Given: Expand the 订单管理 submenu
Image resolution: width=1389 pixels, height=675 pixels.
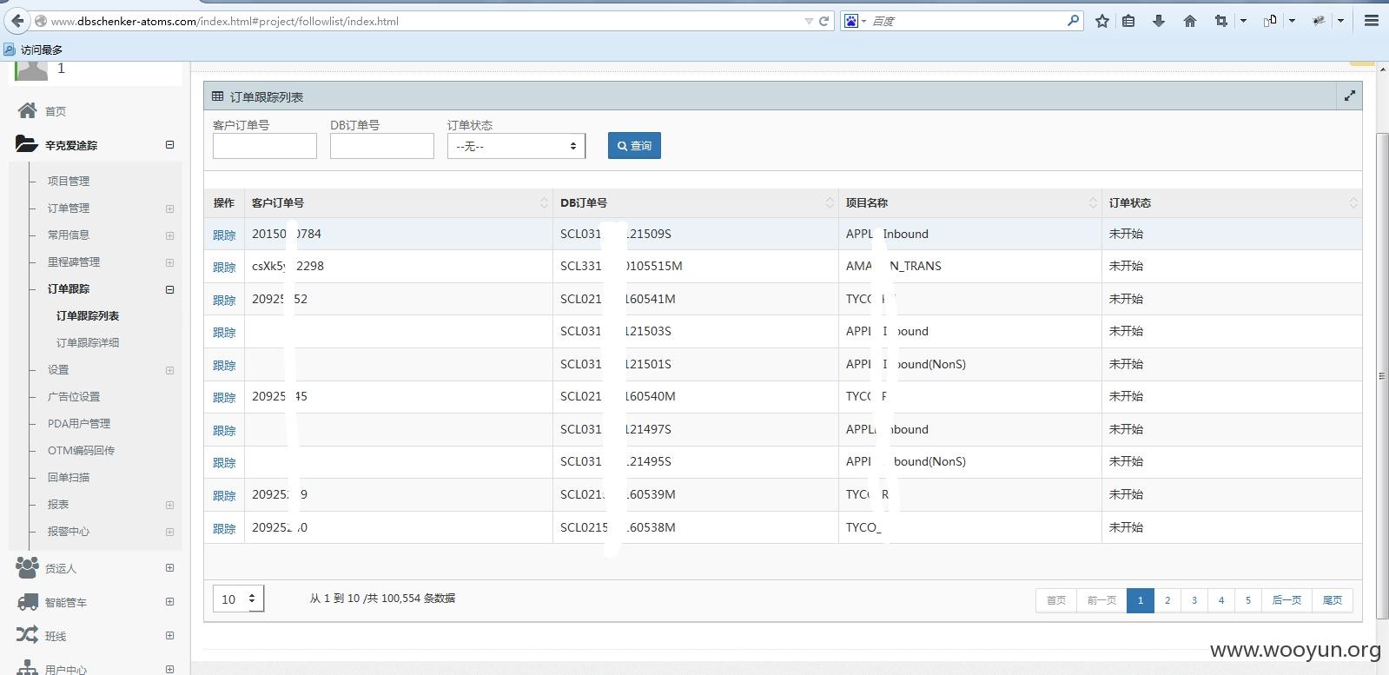Looking at the screenshot, I should point(169,208).
